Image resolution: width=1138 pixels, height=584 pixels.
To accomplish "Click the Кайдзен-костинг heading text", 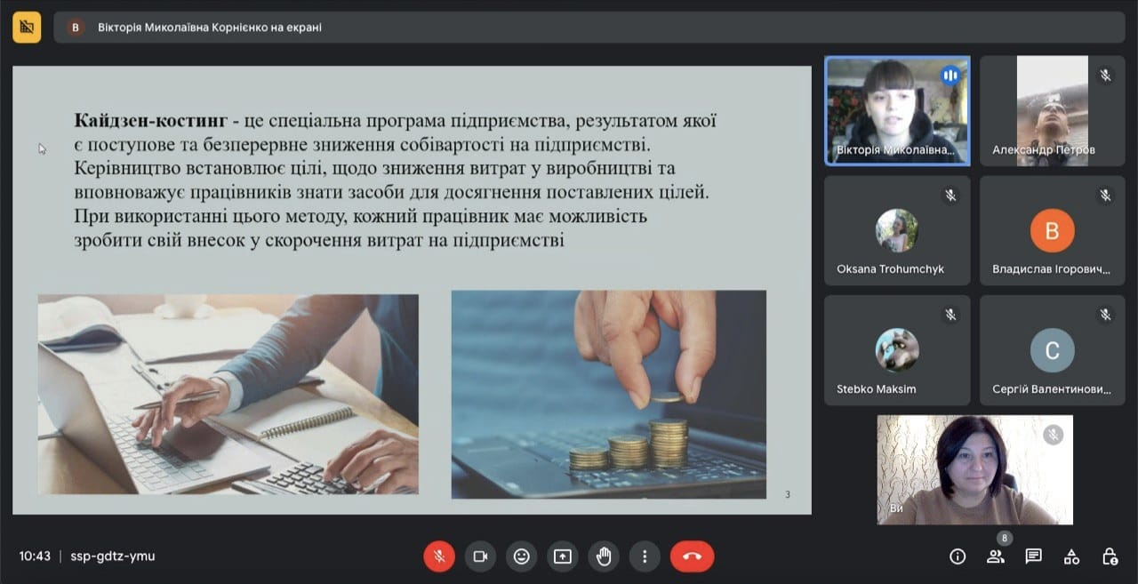I will 150,121.
